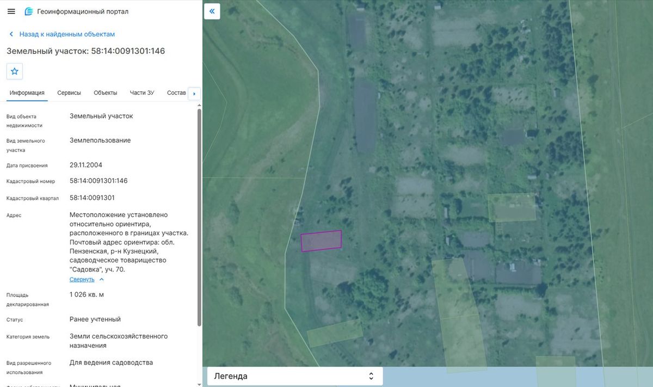The width and height of the screenshot is (653, 387).
Task: Click the Площадь декларированная label
Action: coord(28,299)
